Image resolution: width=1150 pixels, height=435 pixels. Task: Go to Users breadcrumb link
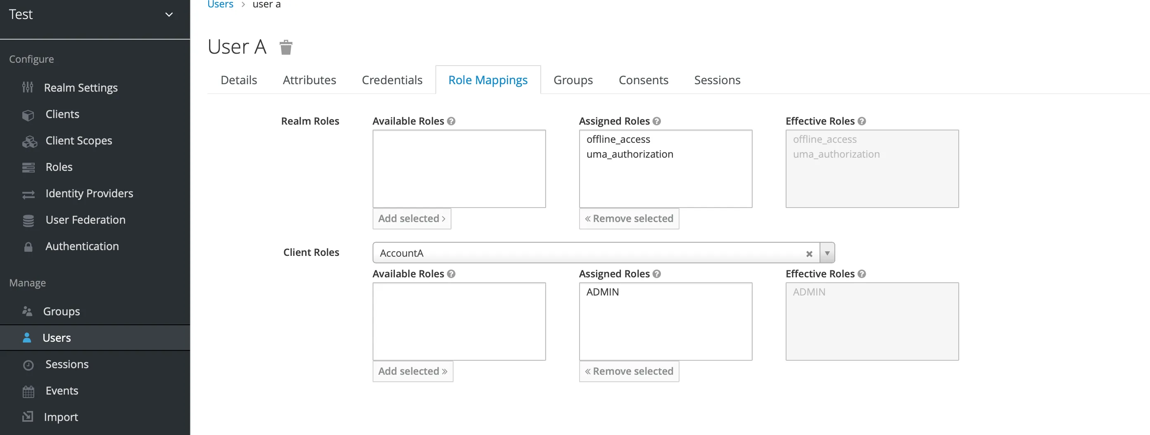220,5
